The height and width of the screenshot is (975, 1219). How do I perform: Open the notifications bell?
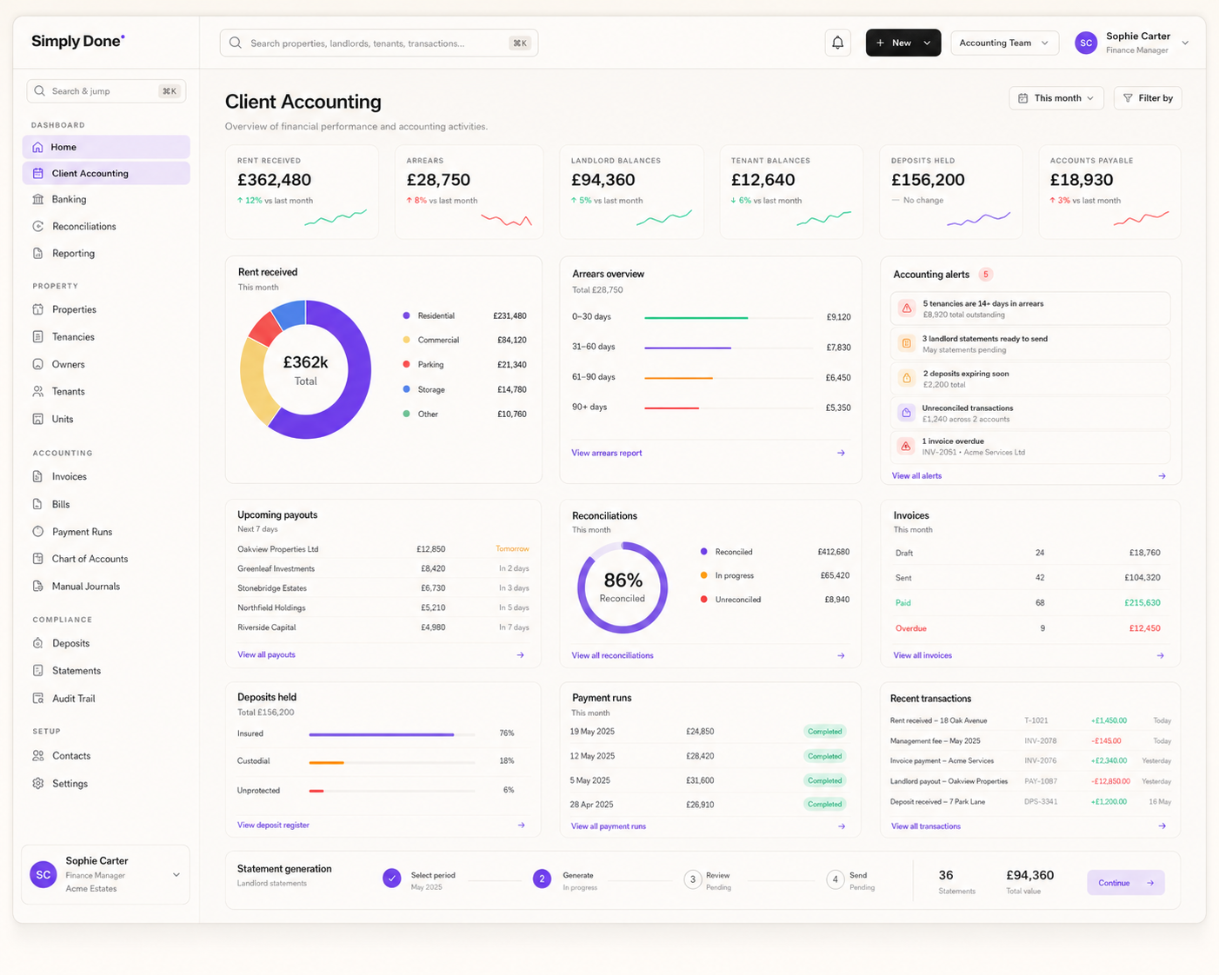837,43
